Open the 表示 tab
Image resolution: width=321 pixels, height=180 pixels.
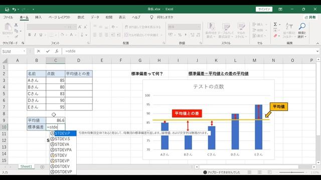coord(122,17)
